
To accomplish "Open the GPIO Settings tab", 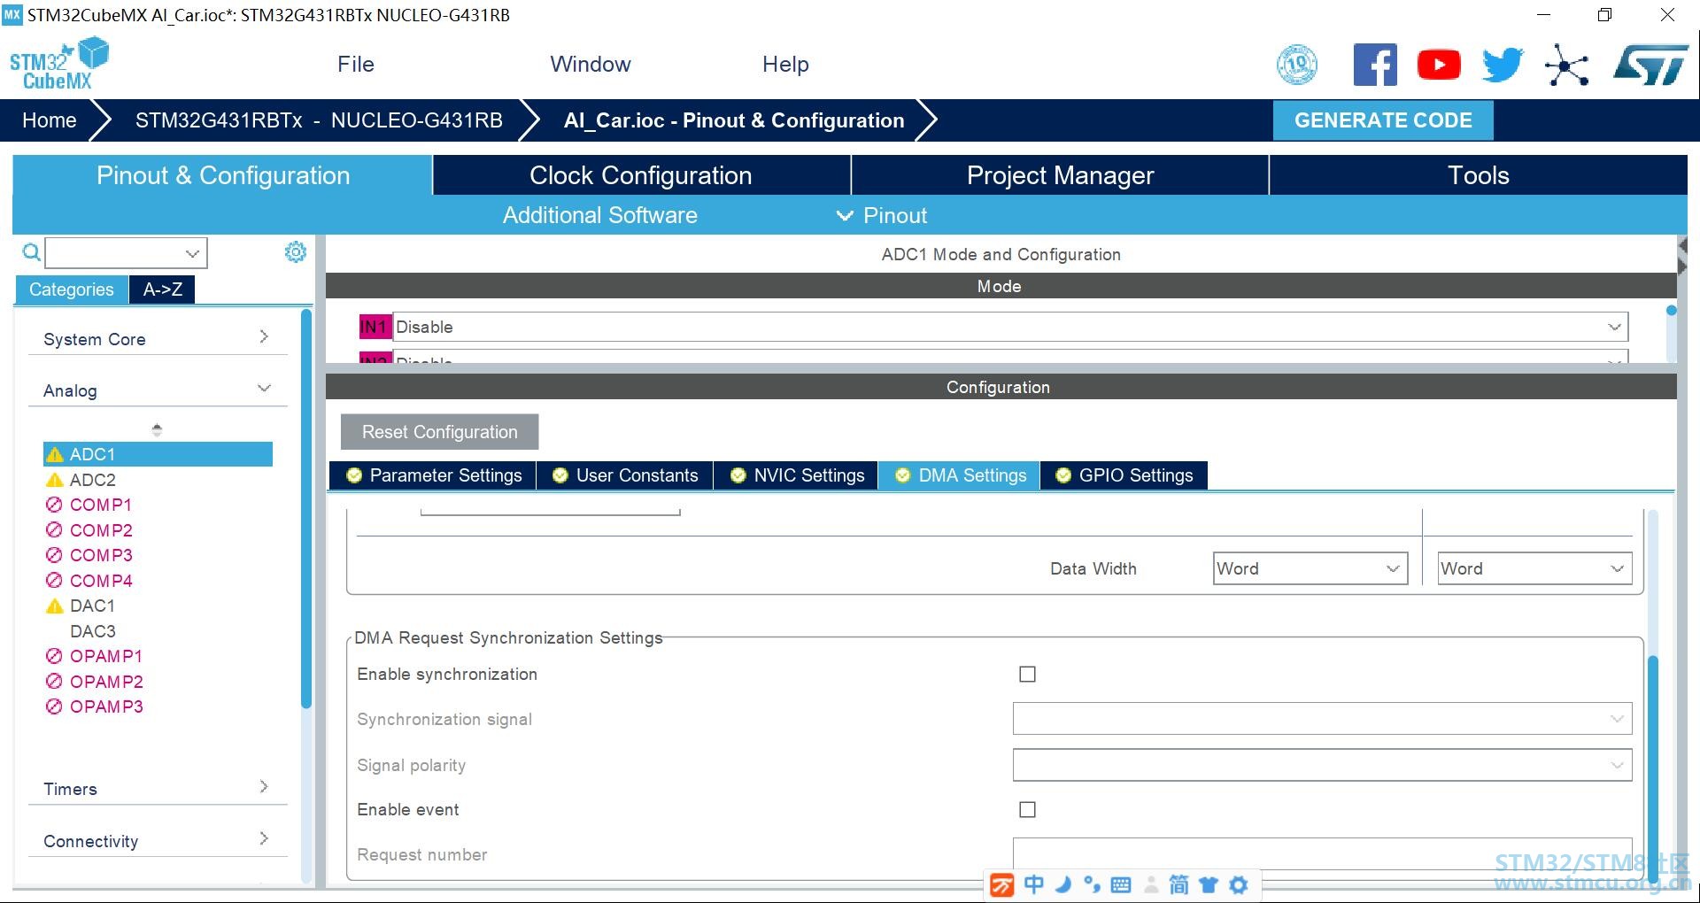I will (x=1124, y=475).
